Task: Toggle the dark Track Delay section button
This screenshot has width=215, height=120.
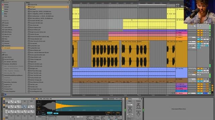Action: (x=212, y=92)
